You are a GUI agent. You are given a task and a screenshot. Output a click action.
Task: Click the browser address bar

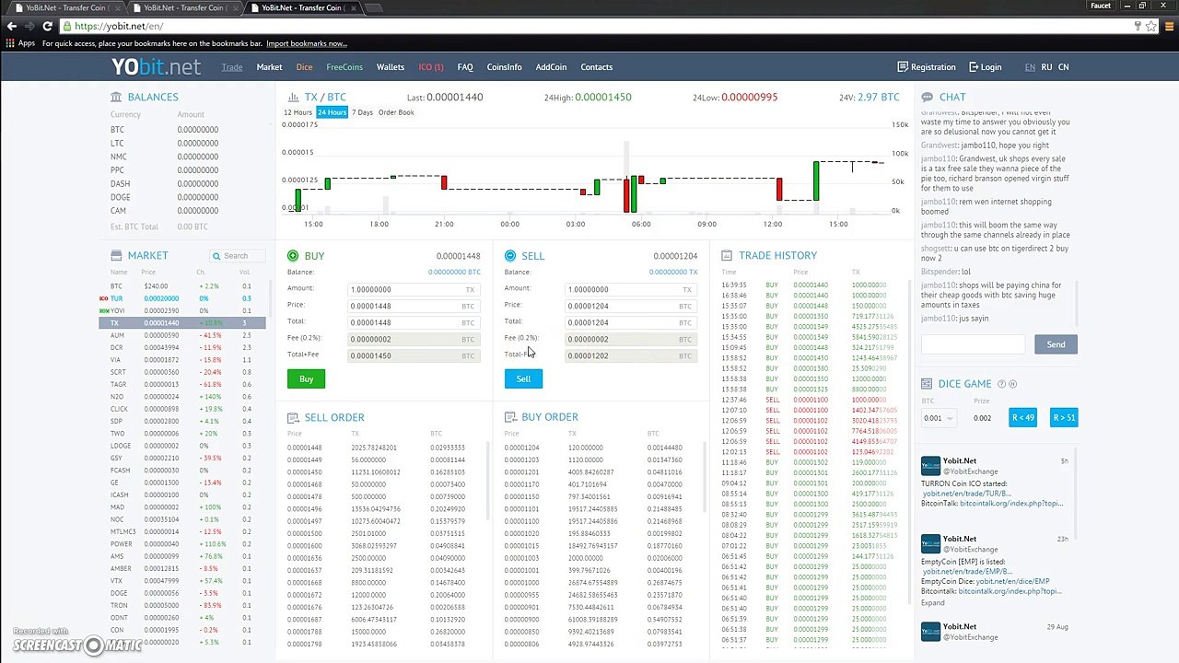589,26
